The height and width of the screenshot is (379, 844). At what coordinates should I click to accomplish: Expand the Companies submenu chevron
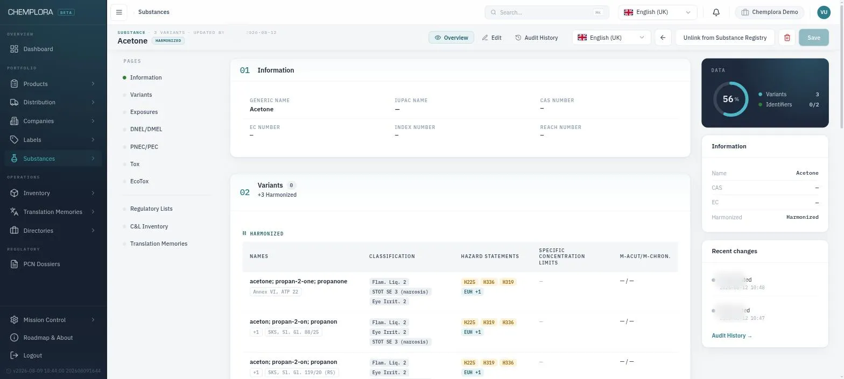93,121
